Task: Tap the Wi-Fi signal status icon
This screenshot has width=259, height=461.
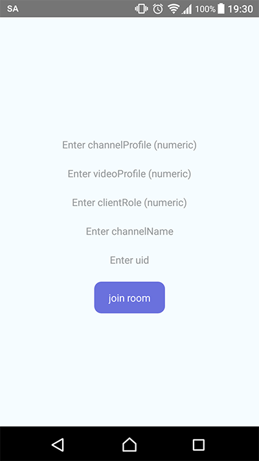Action: point(174,9)
